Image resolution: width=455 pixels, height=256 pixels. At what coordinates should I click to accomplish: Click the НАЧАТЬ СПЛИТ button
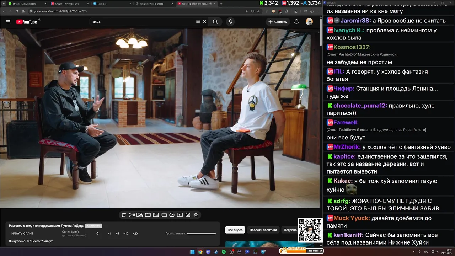(22, 234)
